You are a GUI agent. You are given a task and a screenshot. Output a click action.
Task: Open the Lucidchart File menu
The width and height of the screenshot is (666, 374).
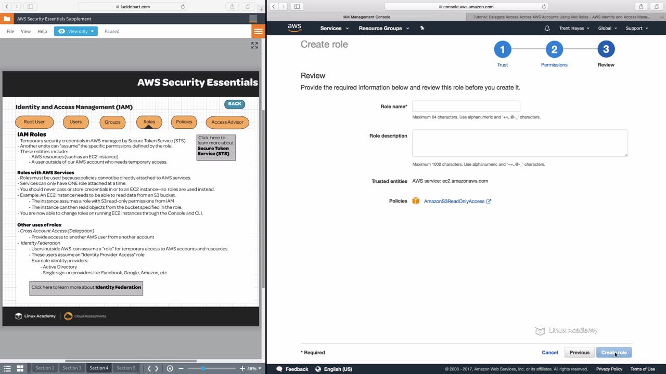coord(10,31)
